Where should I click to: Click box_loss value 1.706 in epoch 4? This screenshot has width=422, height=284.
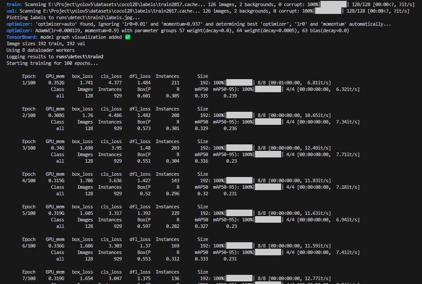[x=86, y=180]
